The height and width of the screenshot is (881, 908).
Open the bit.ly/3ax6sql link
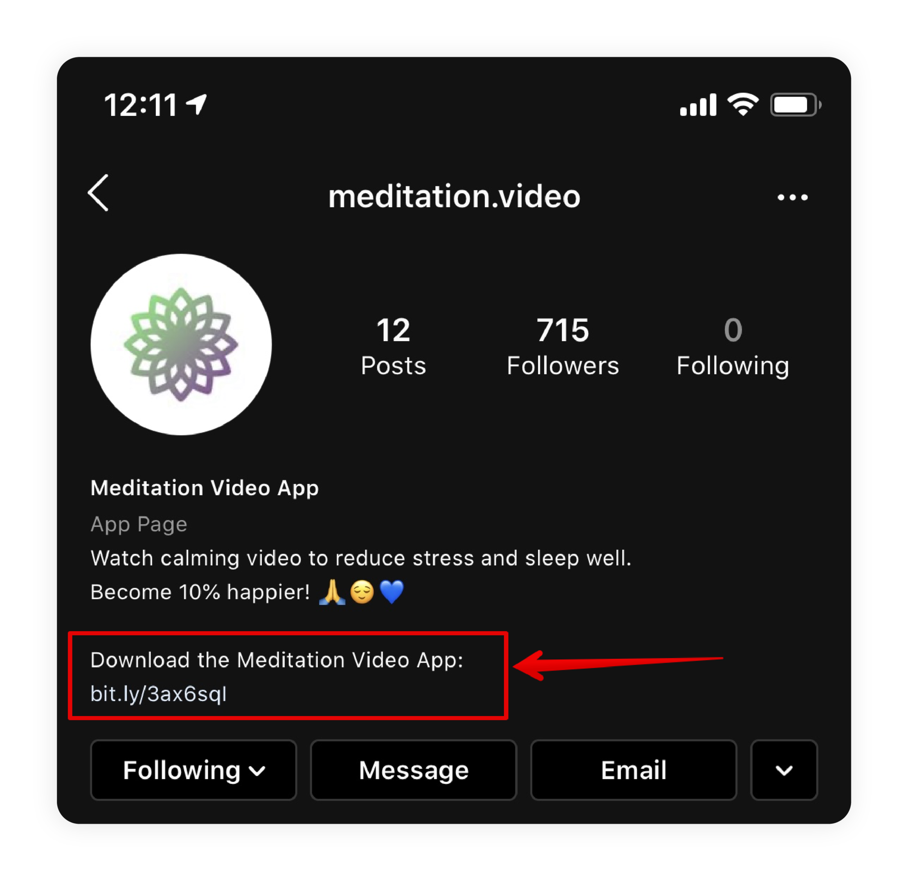click(x=159, y=694)
